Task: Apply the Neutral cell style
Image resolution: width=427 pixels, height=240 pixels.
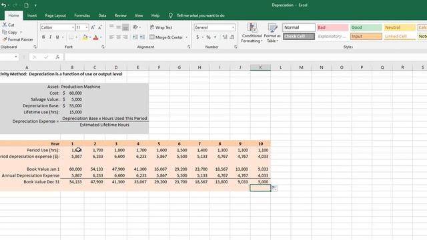Action: click(400, 27)
